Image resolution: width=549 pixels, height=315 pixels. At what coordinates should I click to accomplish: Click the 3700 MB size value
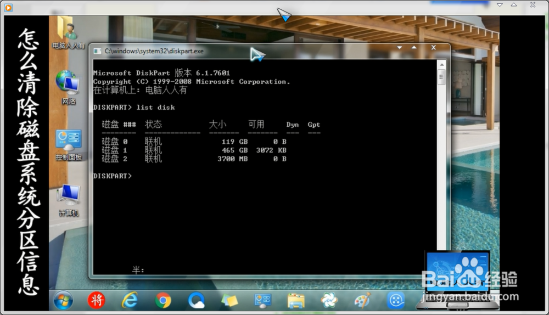(x=232, y=159)
